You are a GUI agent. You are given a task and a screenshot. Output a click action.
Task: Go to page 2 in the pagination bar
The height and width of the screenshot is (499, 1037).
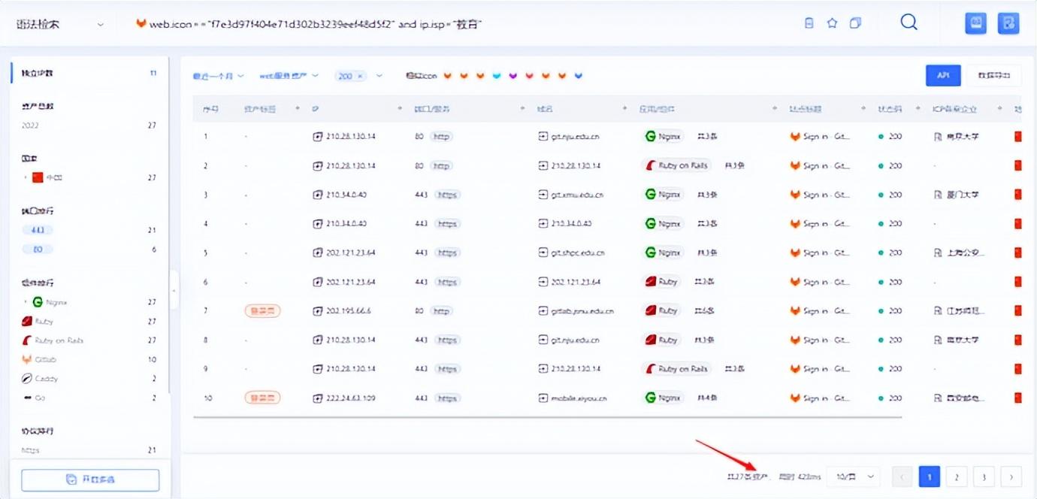coord(956,476)
